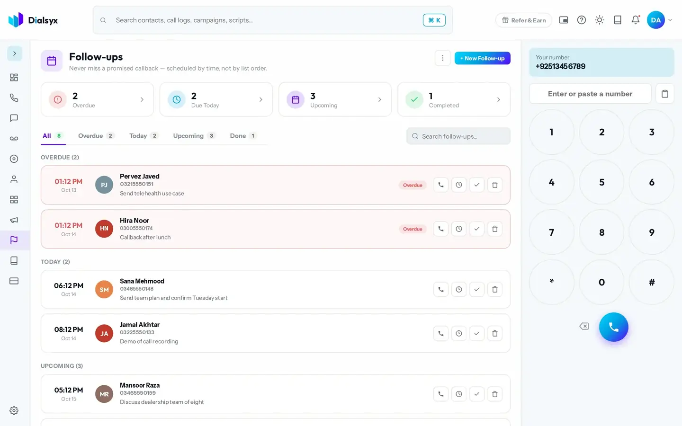Expand the sidebar with chevron
Screen dimensions: 682x426
point(15,53)
